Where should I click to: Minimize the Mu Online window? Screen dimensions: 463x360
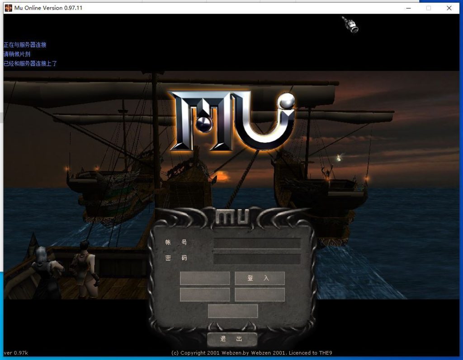tap(408, 8)
